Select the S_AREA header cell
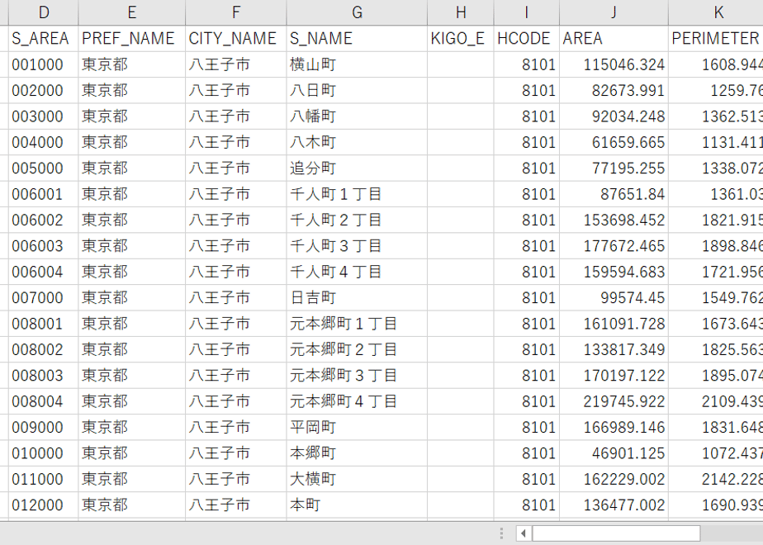Image resolution: width=763 pixels, height=545 pixels. click(43, 39)
